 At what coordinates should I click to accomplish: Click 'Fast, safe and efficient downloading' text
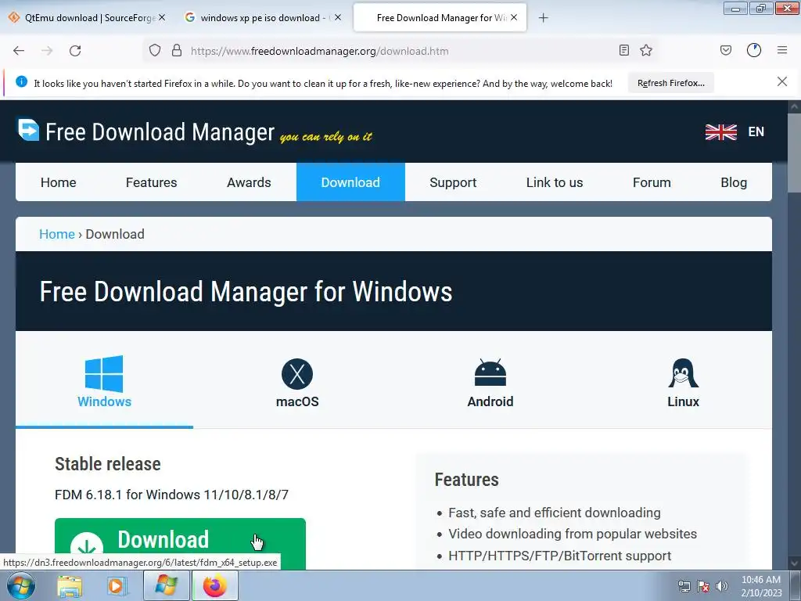(x=555, y=513)
